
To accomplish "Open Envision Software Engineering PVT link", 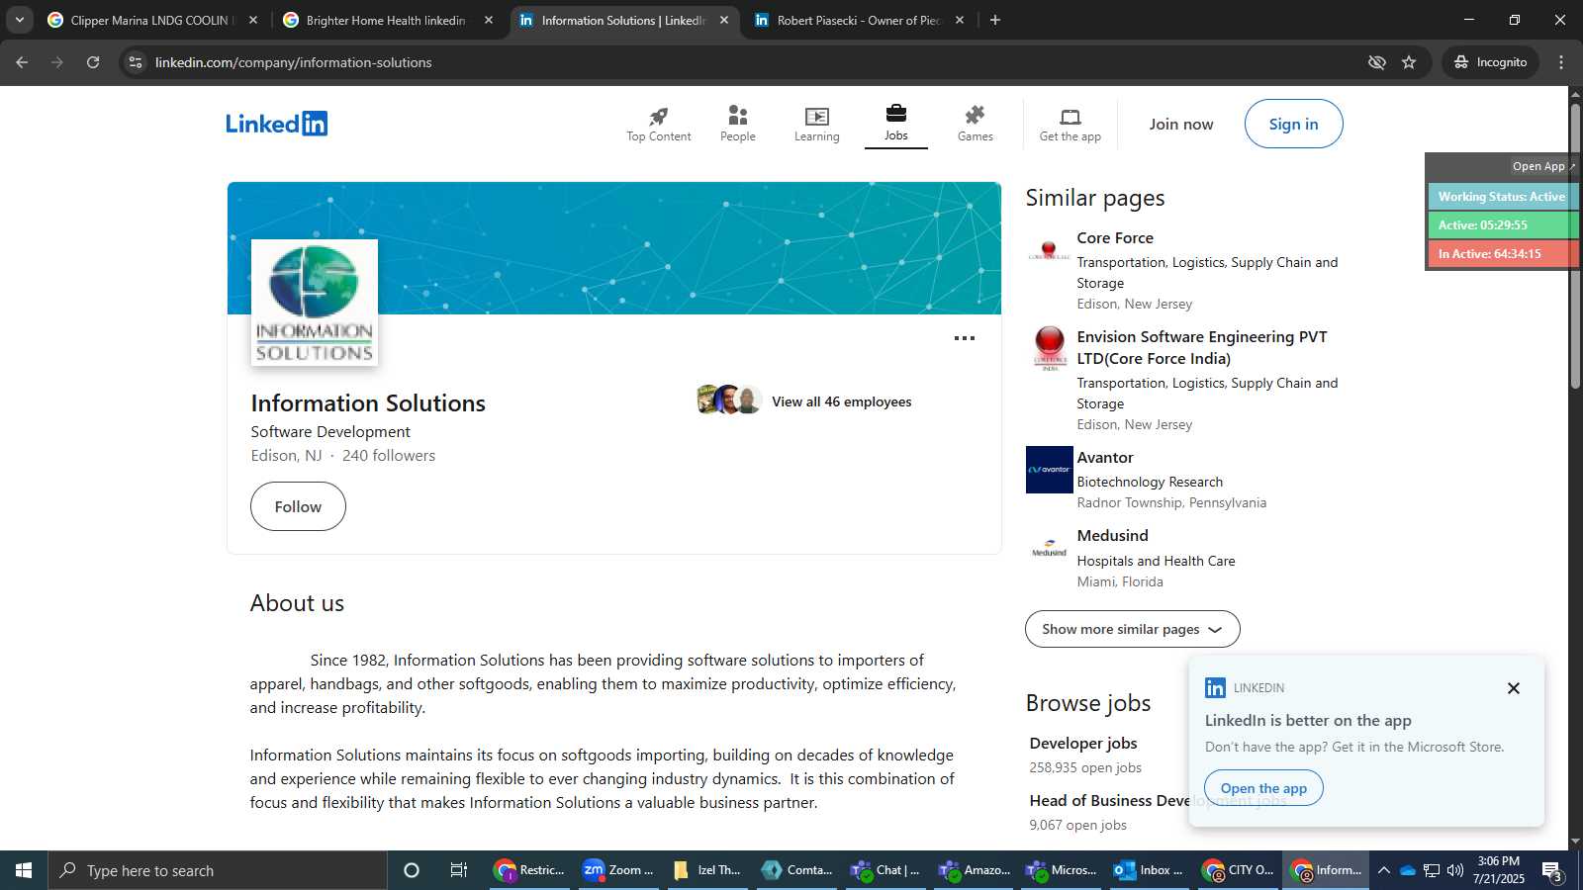I will (x=1202, y=347).
